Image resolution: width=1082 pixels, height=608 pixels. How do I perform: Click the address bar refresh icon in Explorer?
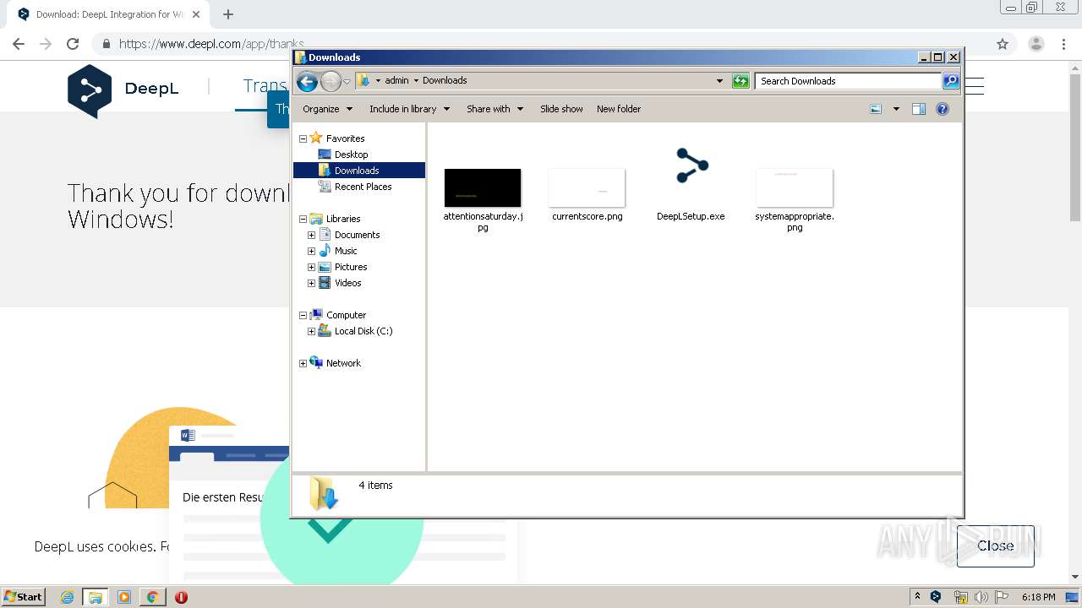[x=740, y=81]
